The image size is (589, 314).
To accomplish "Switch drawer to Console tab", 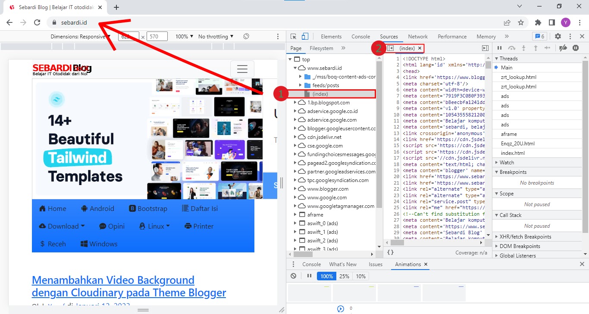I will pos(311,264).
